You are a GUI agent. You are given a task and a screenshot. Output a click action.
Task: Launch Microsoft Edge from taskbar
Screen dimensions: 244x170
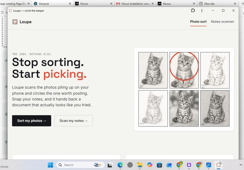click(x=120, y=165)
